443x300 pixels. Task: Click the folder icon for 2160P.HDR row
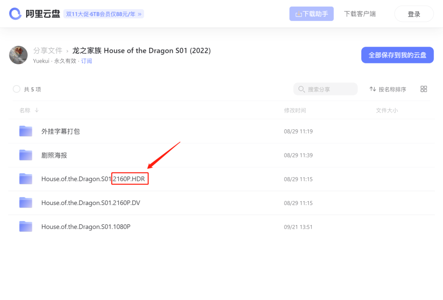(x=26, y=179)
